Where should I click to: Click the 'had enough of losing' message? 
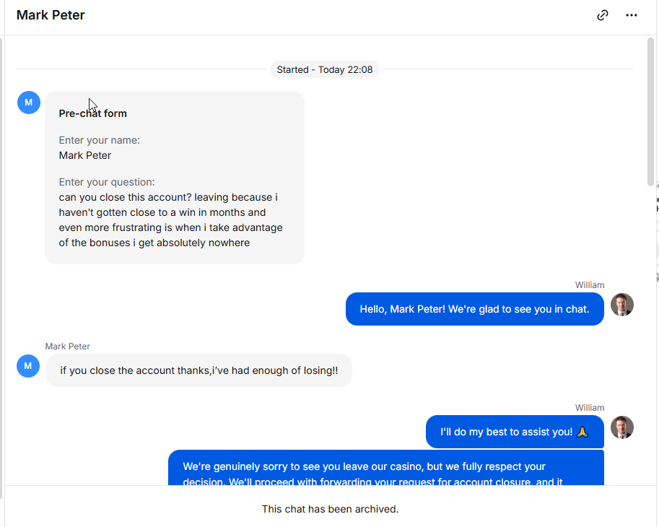pyautogui.click(x=198, y=370)
